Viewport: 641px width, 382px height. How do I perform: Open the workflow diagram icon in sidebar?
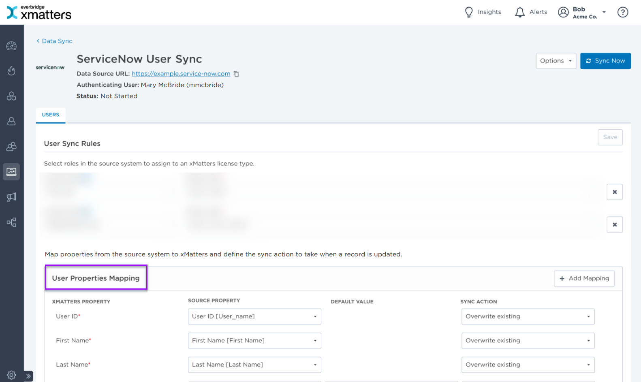[11, 222]
